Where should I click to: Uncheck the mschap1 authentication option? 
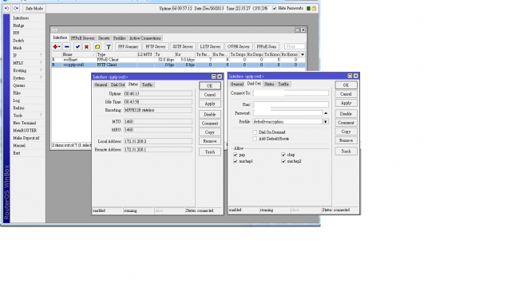pyautogui.click(x=236, y=161)
